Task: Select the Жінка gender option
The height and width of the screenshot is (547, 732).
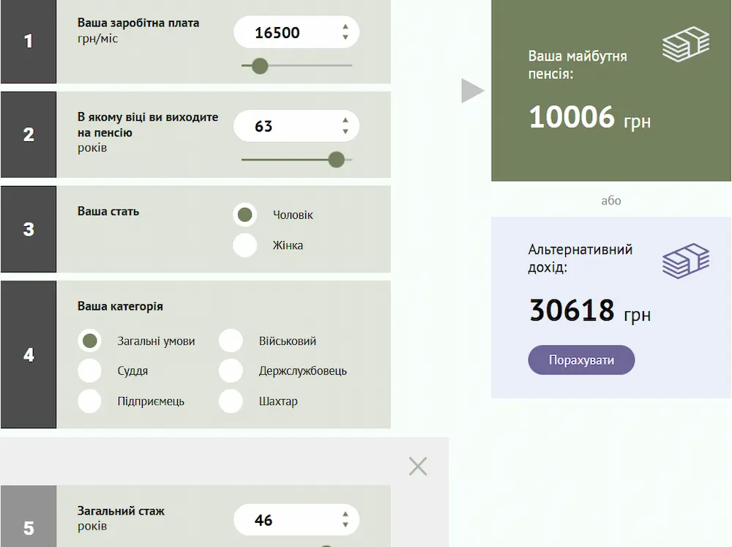Action: pyautogui.click(x=245, y=245)
